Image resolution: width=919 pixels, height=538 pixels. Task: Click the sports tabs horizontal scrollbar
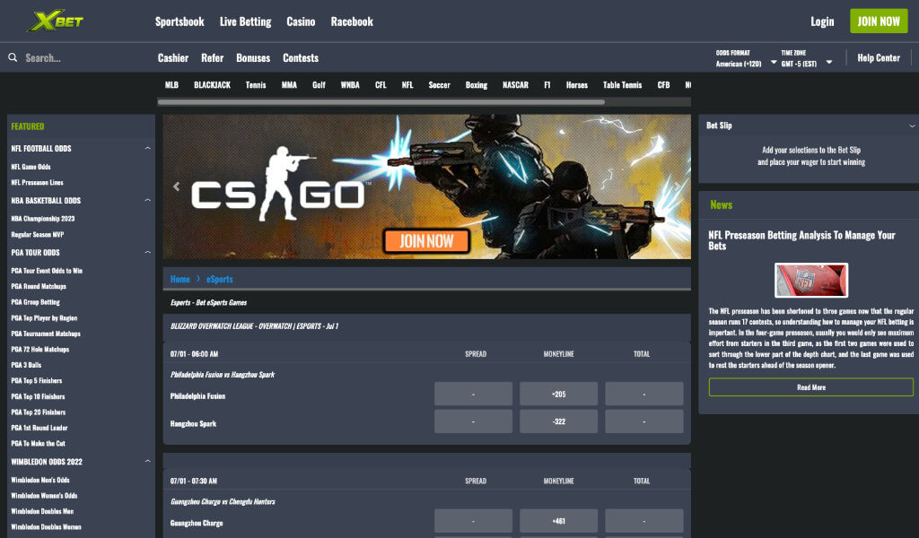[381, 102]
